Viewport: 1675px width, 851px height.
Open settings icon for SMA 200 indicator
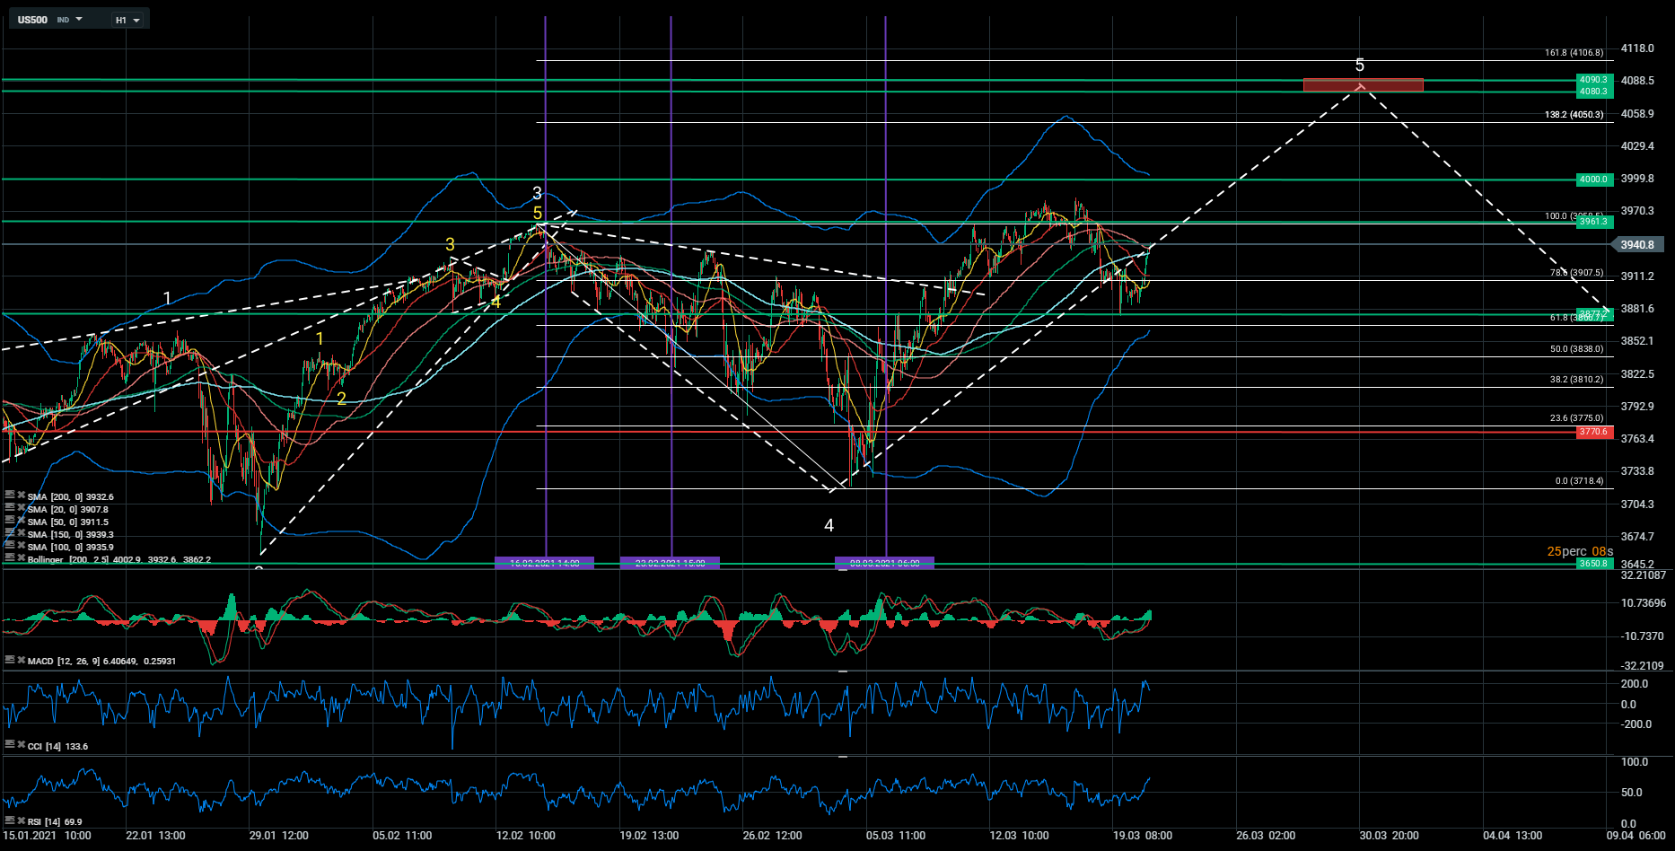[x=10, y=495]
